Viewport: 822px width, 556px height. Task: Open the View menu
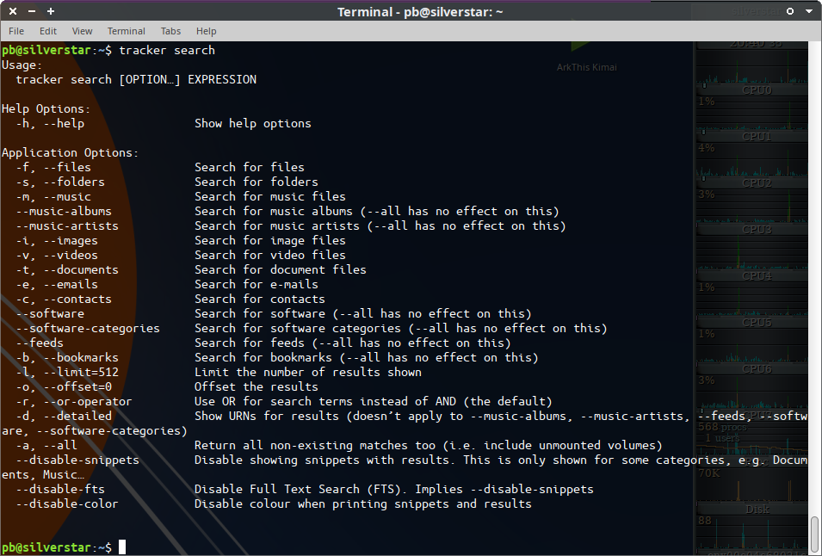click(82, 31)
